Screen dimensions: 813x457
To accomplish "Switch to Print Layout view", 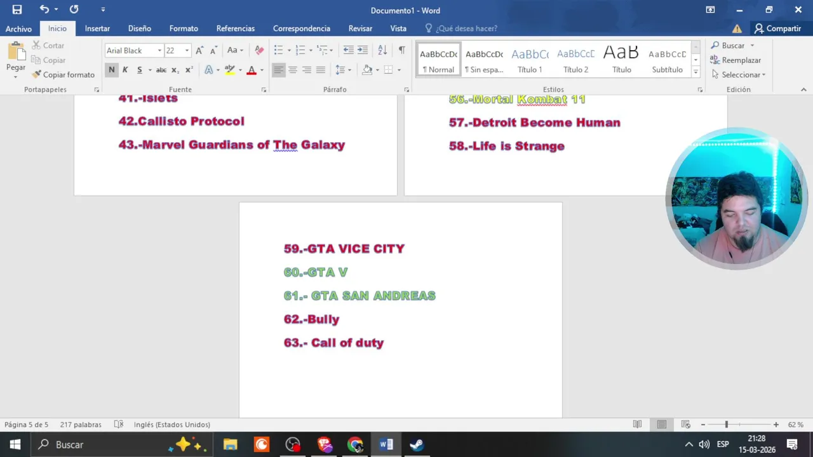I will coord(661,425).
